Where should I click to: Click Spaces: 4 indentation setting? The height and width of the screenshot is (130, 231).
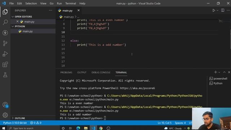180,123
